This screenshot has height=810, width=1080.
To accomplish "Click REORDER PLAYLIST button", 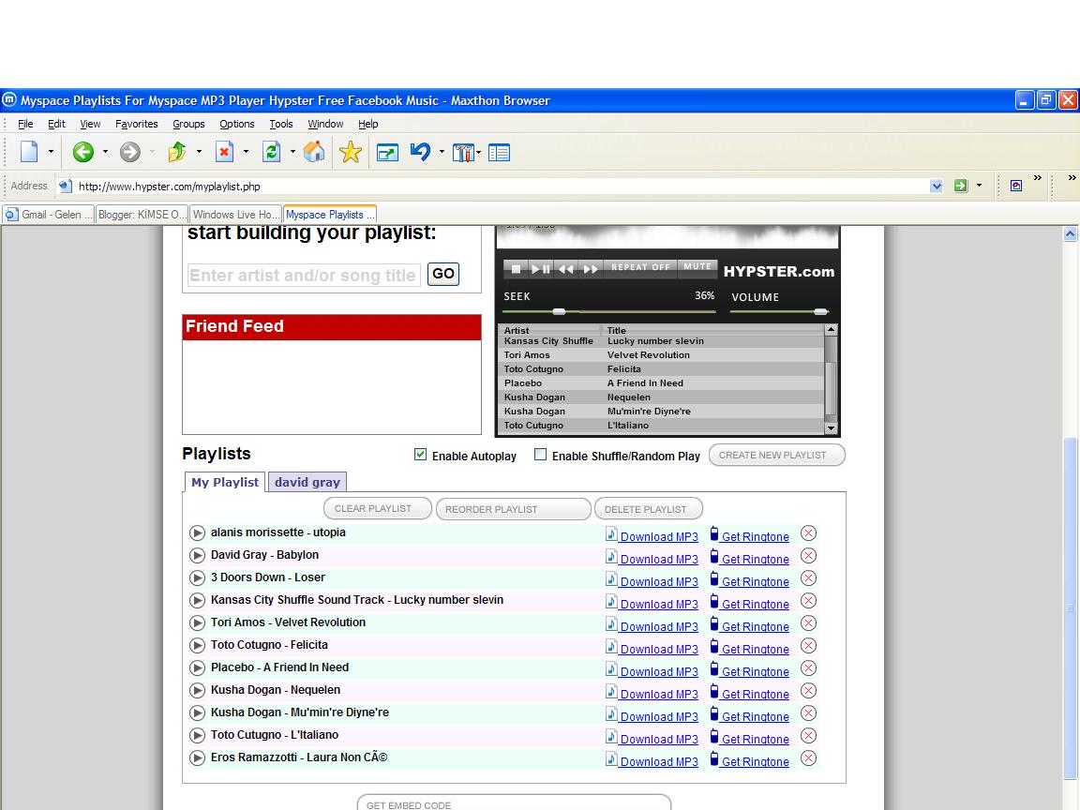I will [513, 509].
